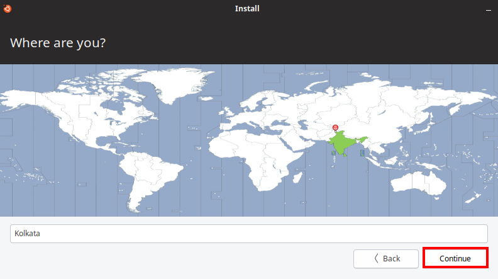Click the green highlighted India region
The image size is (498, 279).
pyautogui.click(x=343, y=142)
